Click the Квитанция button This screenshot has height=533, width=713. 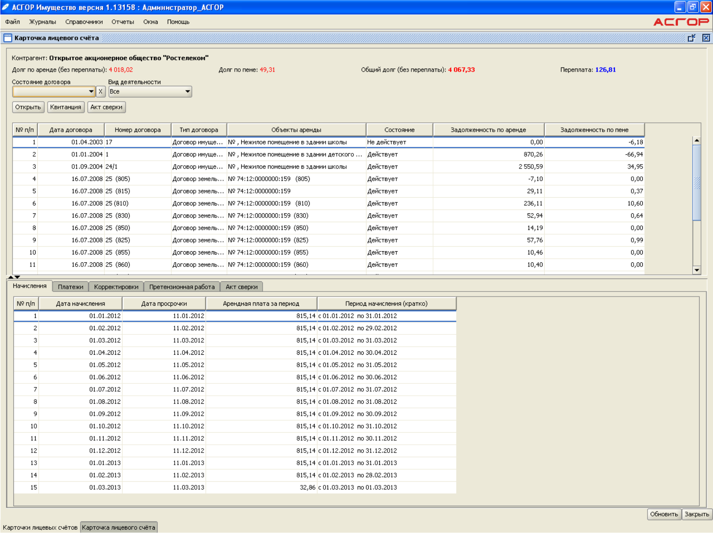coord(66,107)
